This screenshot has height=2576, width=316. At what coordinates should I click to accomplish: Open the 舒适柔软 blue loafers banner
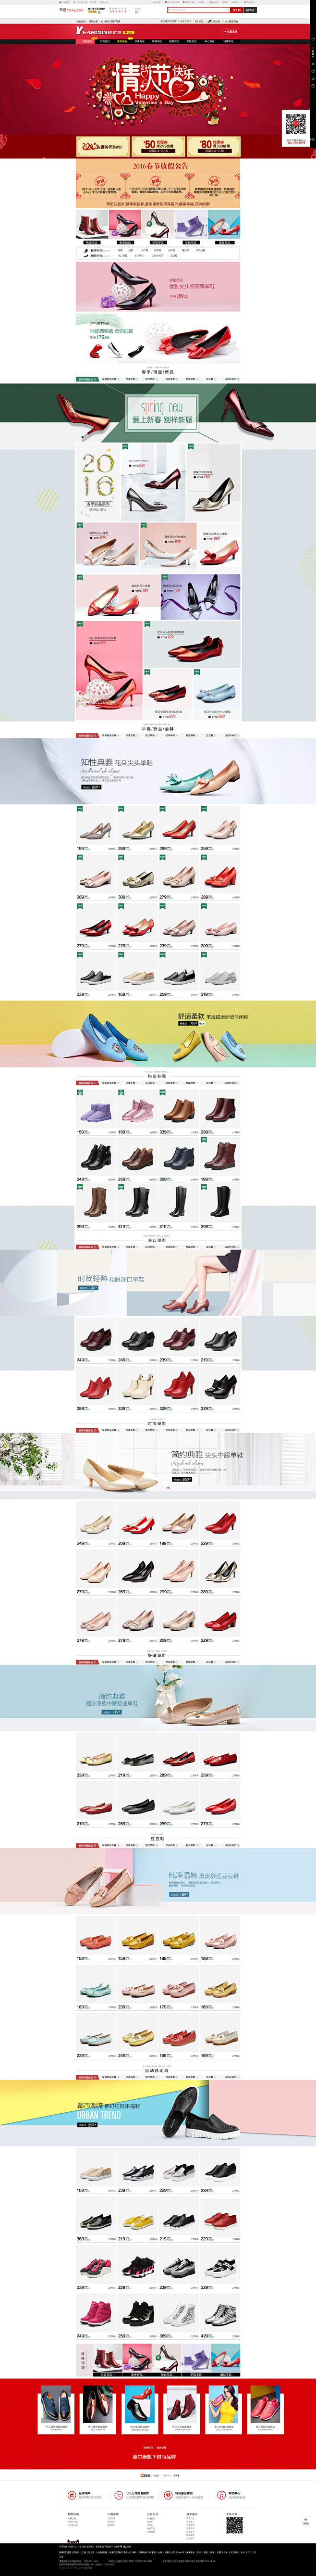point(158,1033)
